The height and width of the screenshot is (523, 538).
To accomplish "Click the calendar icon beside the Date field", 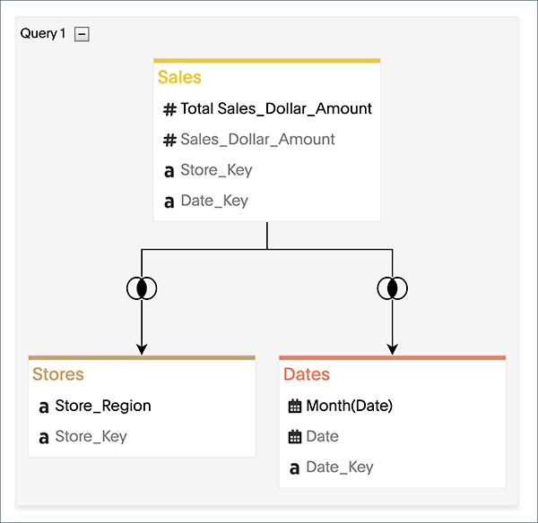I will 295,437.
